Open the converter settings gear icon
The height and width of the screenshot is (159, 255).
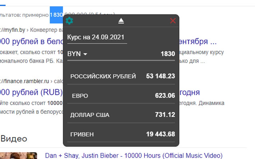click(x=69, y=21)
